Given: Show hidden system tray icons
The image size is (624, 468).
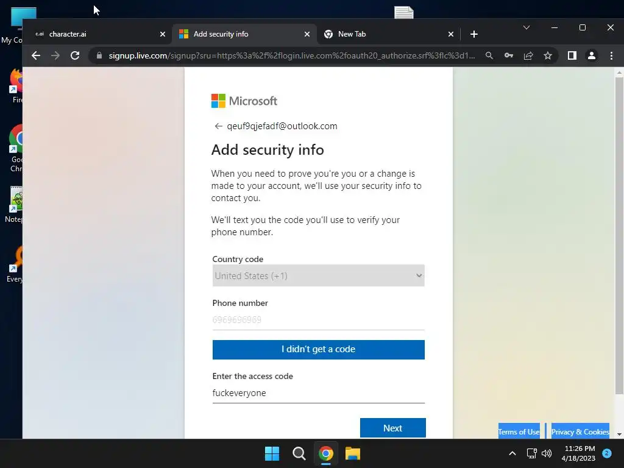Looking at the screenshot, I should (x=512, y=453).
